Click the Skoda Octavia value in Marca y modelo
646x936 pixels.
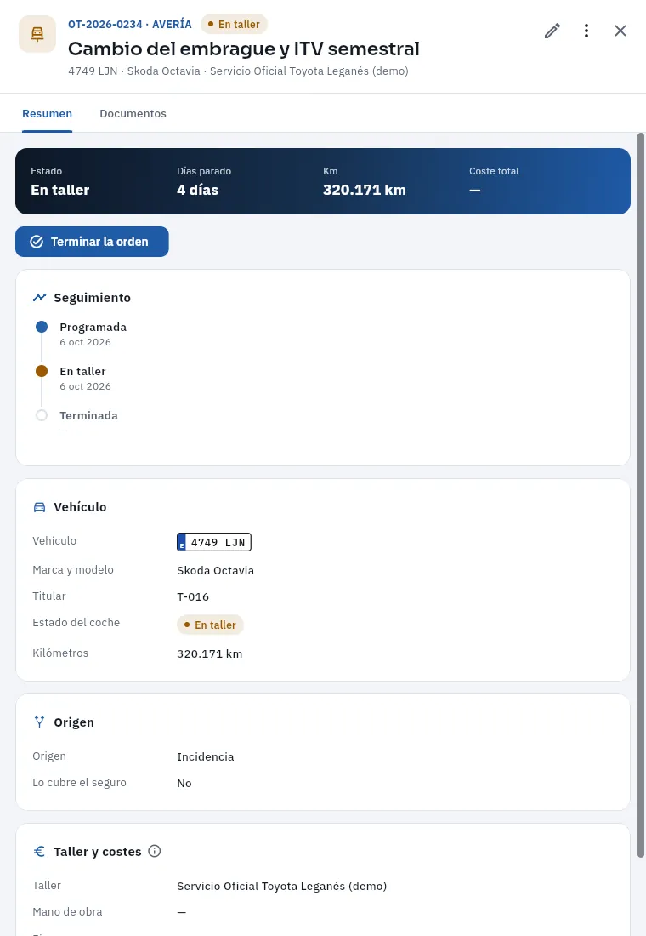[x=215, y=571]
